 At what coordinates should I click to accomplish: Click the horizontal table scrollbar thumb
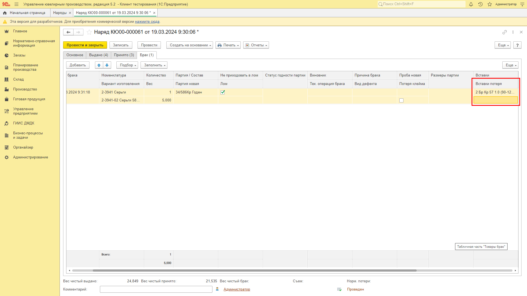pyautogui.click(x=254, y=271)
